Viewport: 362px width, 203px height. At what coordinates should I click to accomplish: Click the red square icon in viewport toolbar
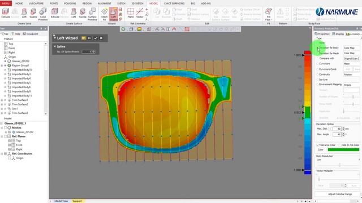(187, 29)
